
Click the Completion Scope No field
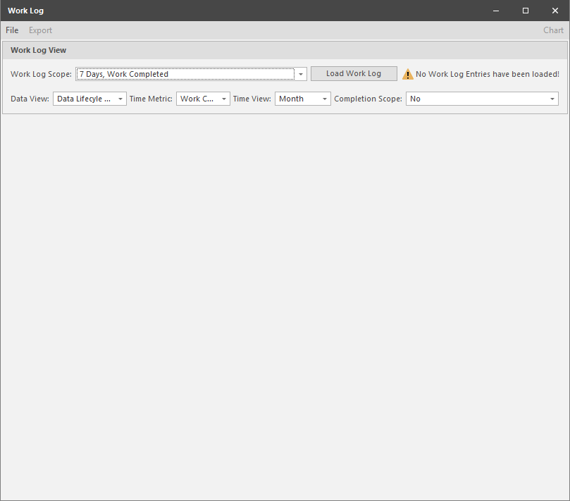[482, 99]
